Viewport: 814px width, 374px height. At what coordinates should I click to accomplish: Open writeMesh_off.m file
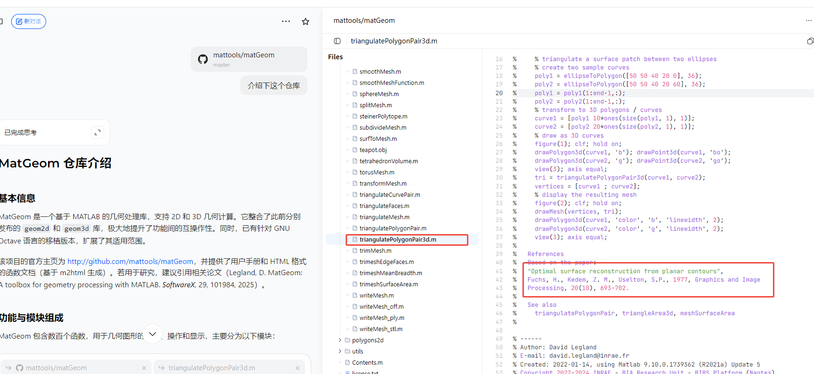[382, 306]
